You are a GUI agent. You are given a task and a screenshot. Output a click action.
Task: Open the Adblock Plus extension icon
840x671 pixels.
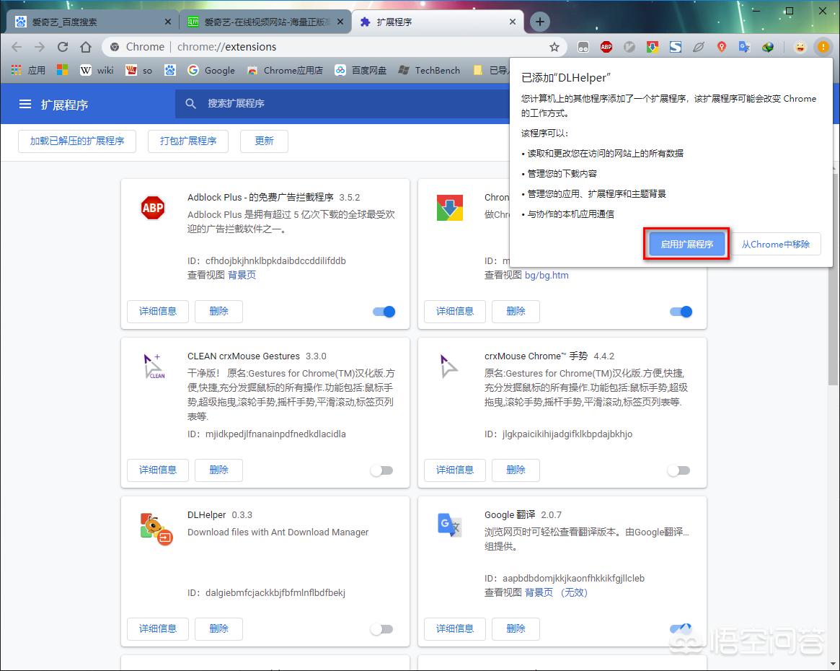(606, 46)
